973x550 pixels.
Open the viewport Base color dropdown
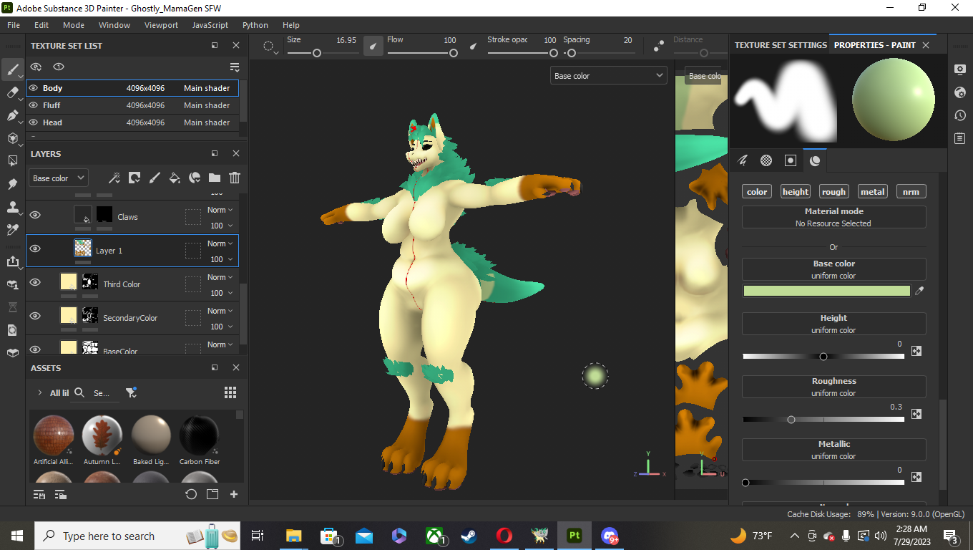(x=608, y=75)
